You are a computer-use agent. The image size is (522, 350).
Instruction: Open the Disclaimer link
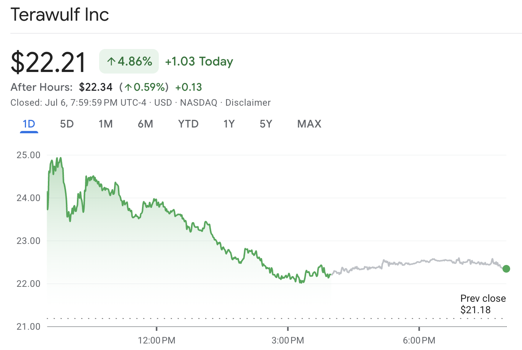coord(248,103)
